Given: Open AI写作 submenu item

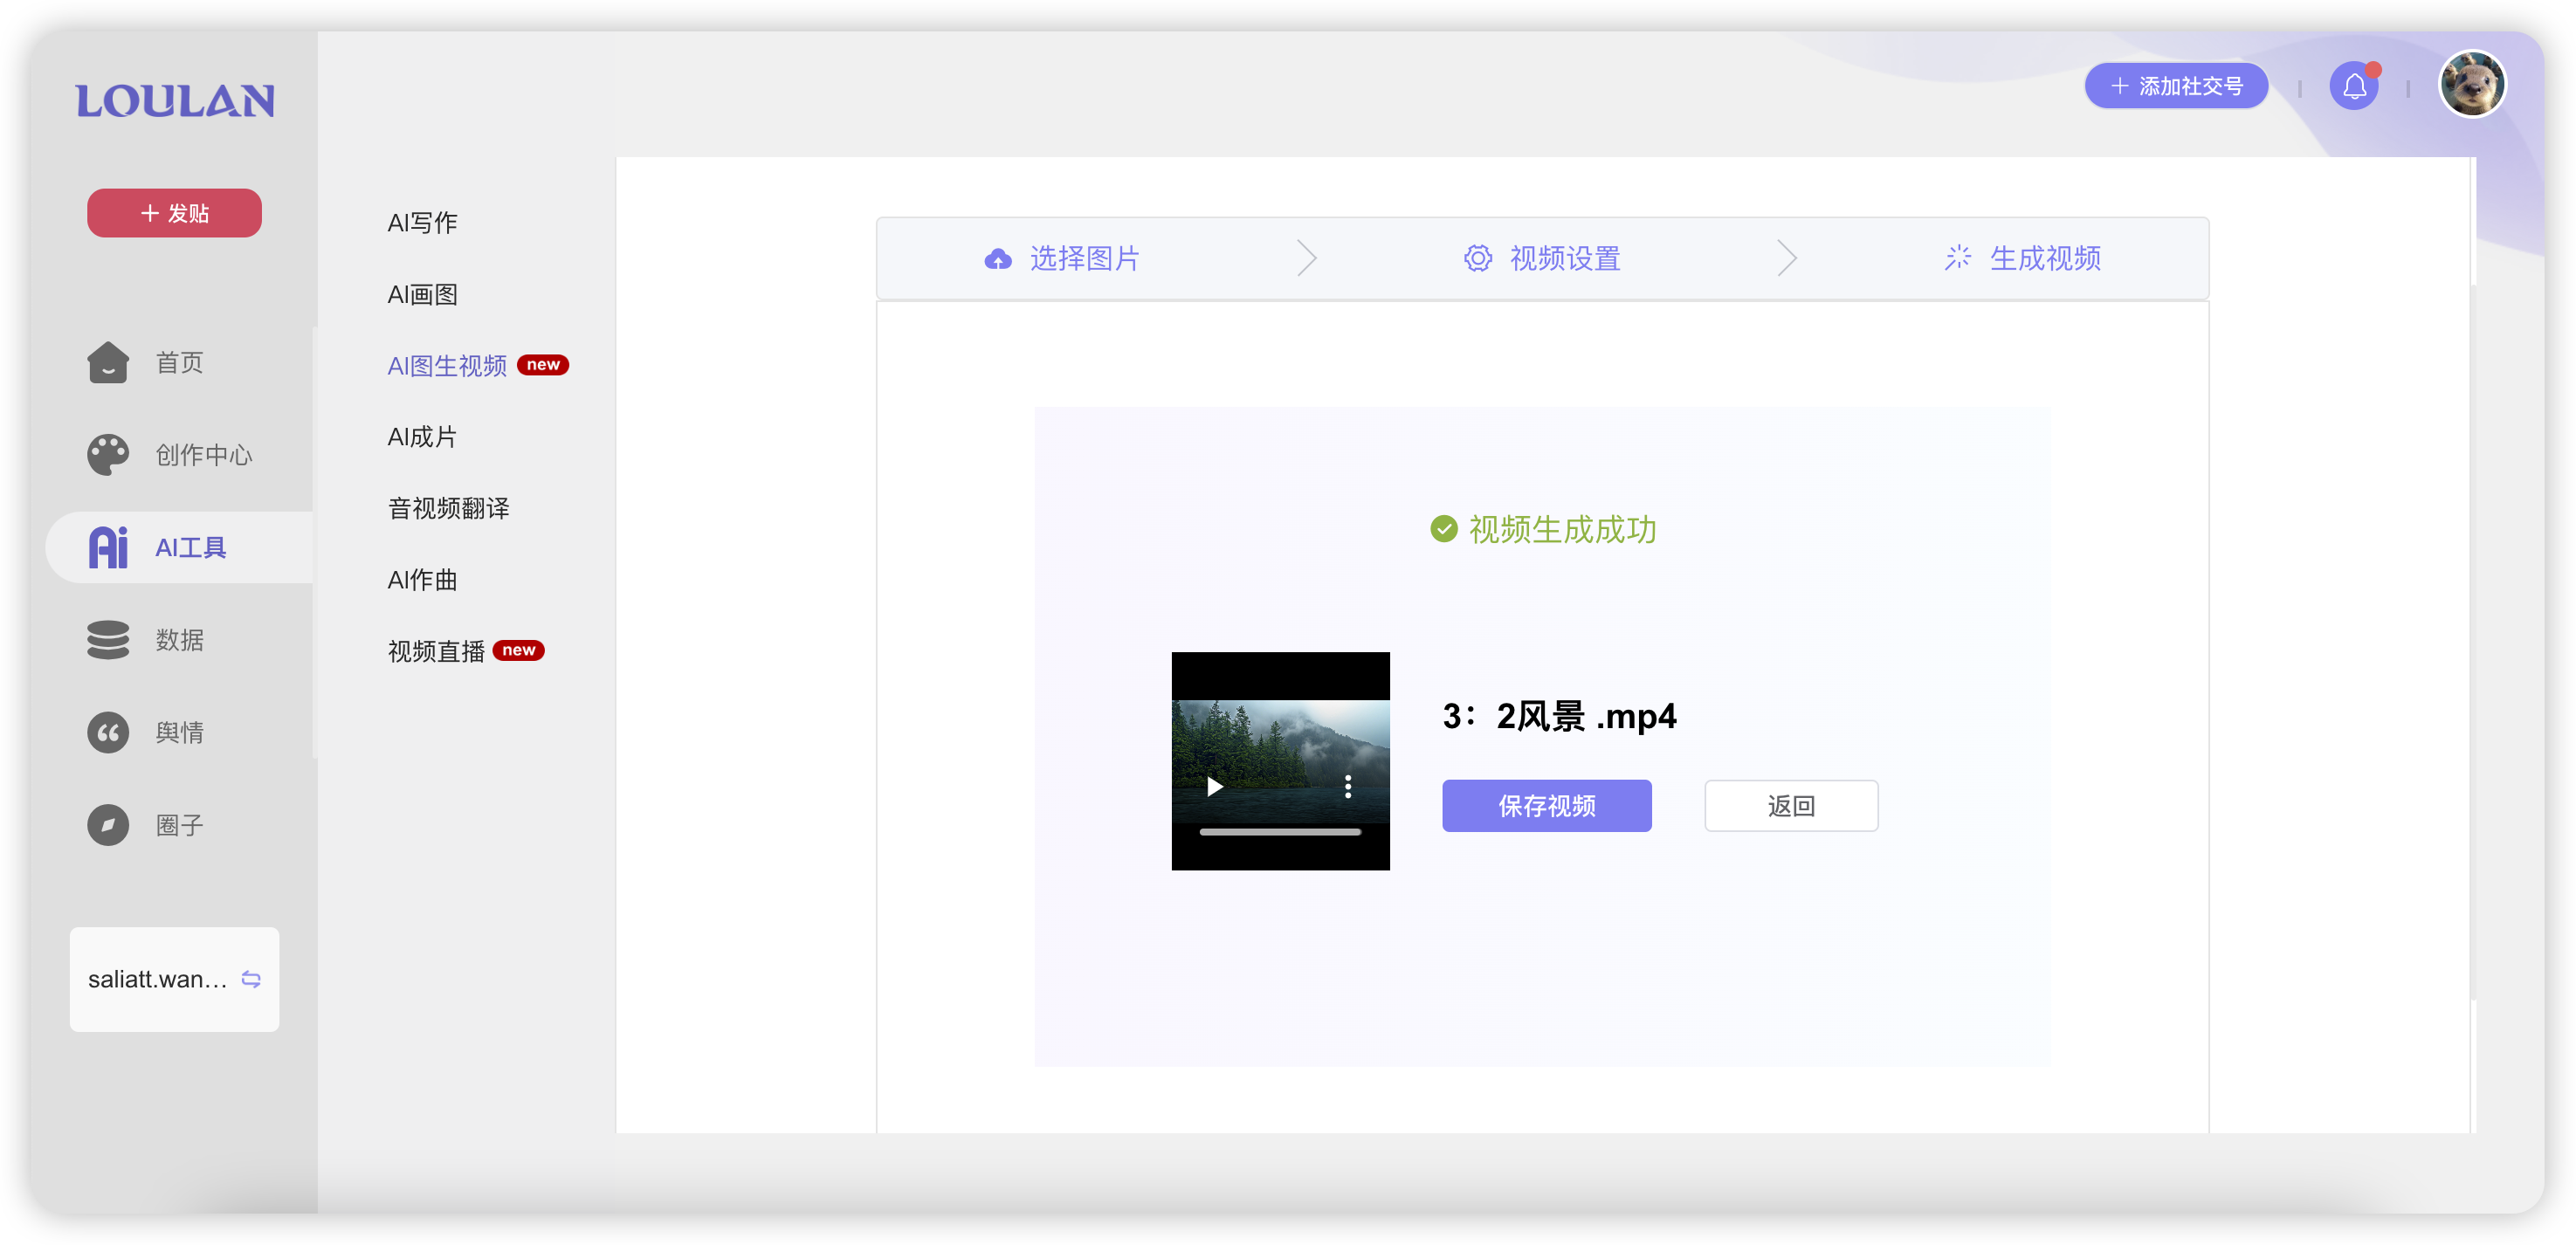Looking at the screenshot, I should [423, 223].
